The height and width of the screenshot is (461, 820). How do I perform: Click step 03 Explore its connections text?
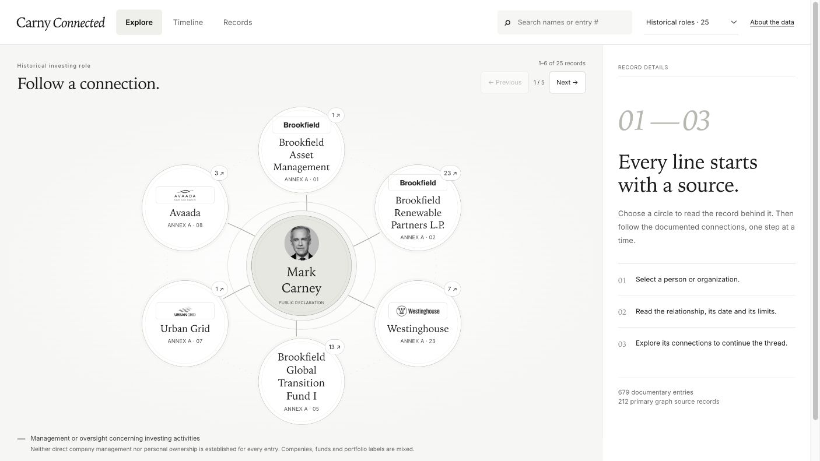point(712,343)
